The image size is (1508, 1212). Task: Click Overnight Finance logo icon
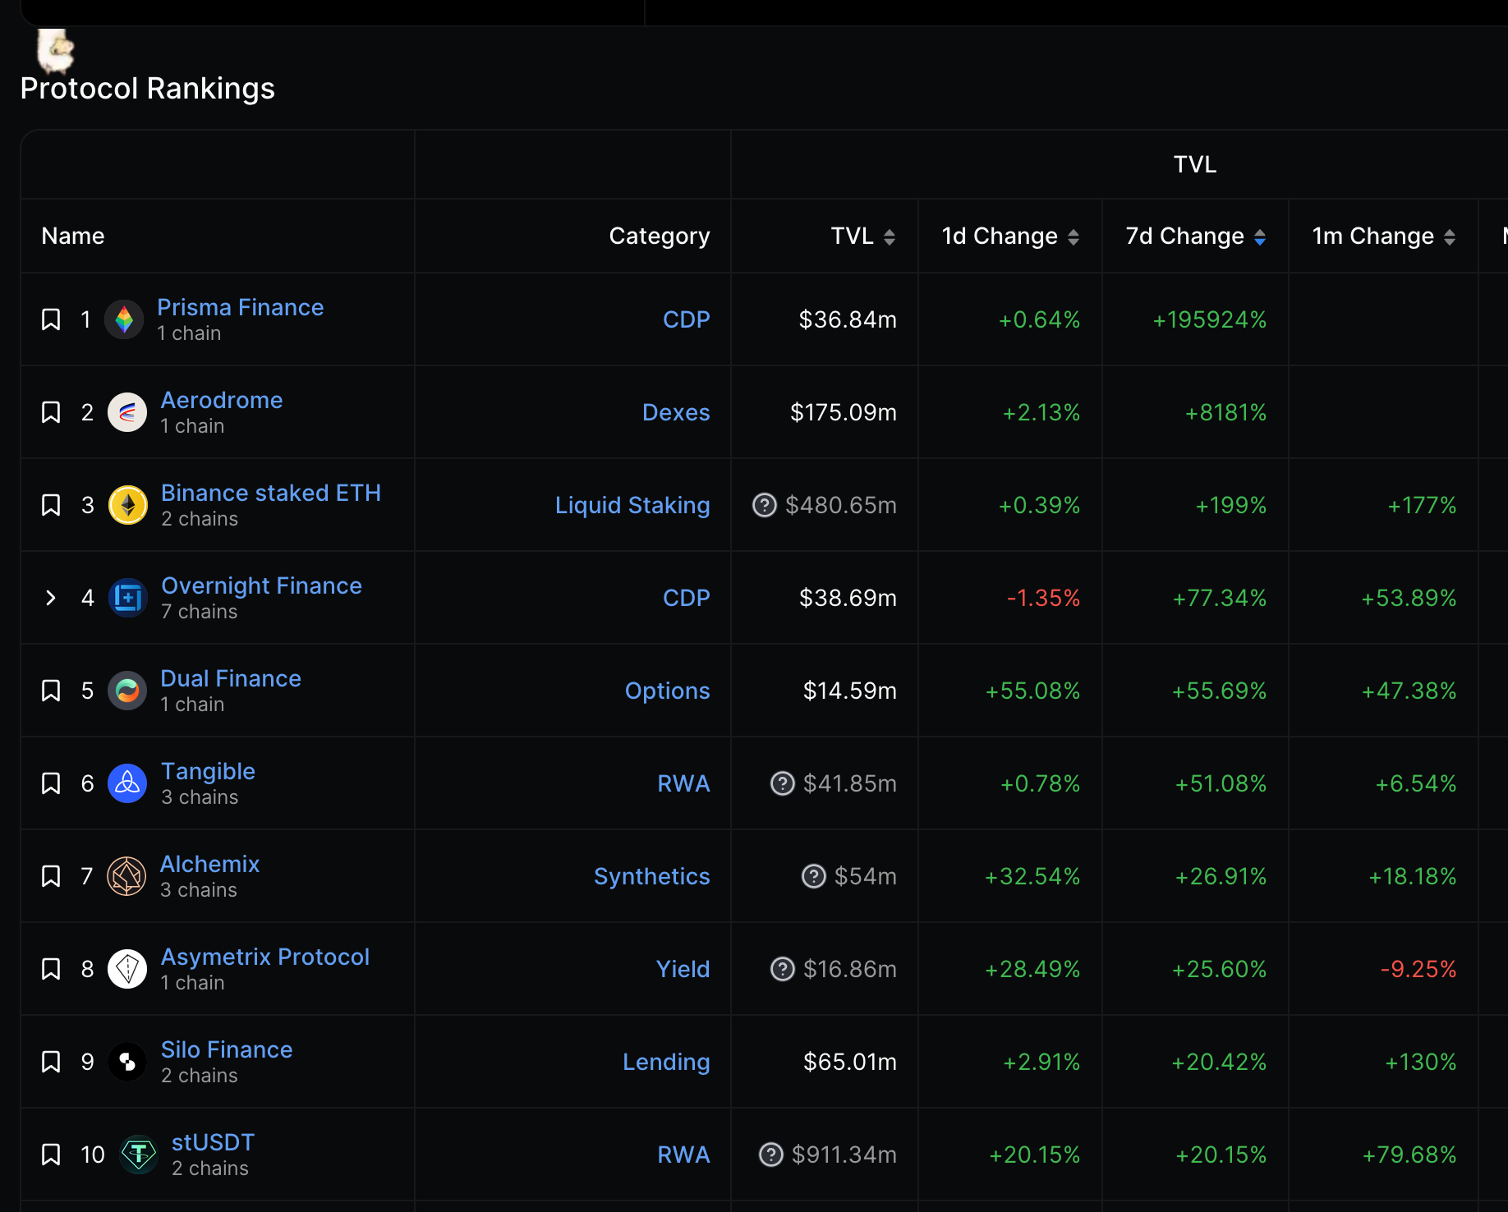click(x=128, y=598)
